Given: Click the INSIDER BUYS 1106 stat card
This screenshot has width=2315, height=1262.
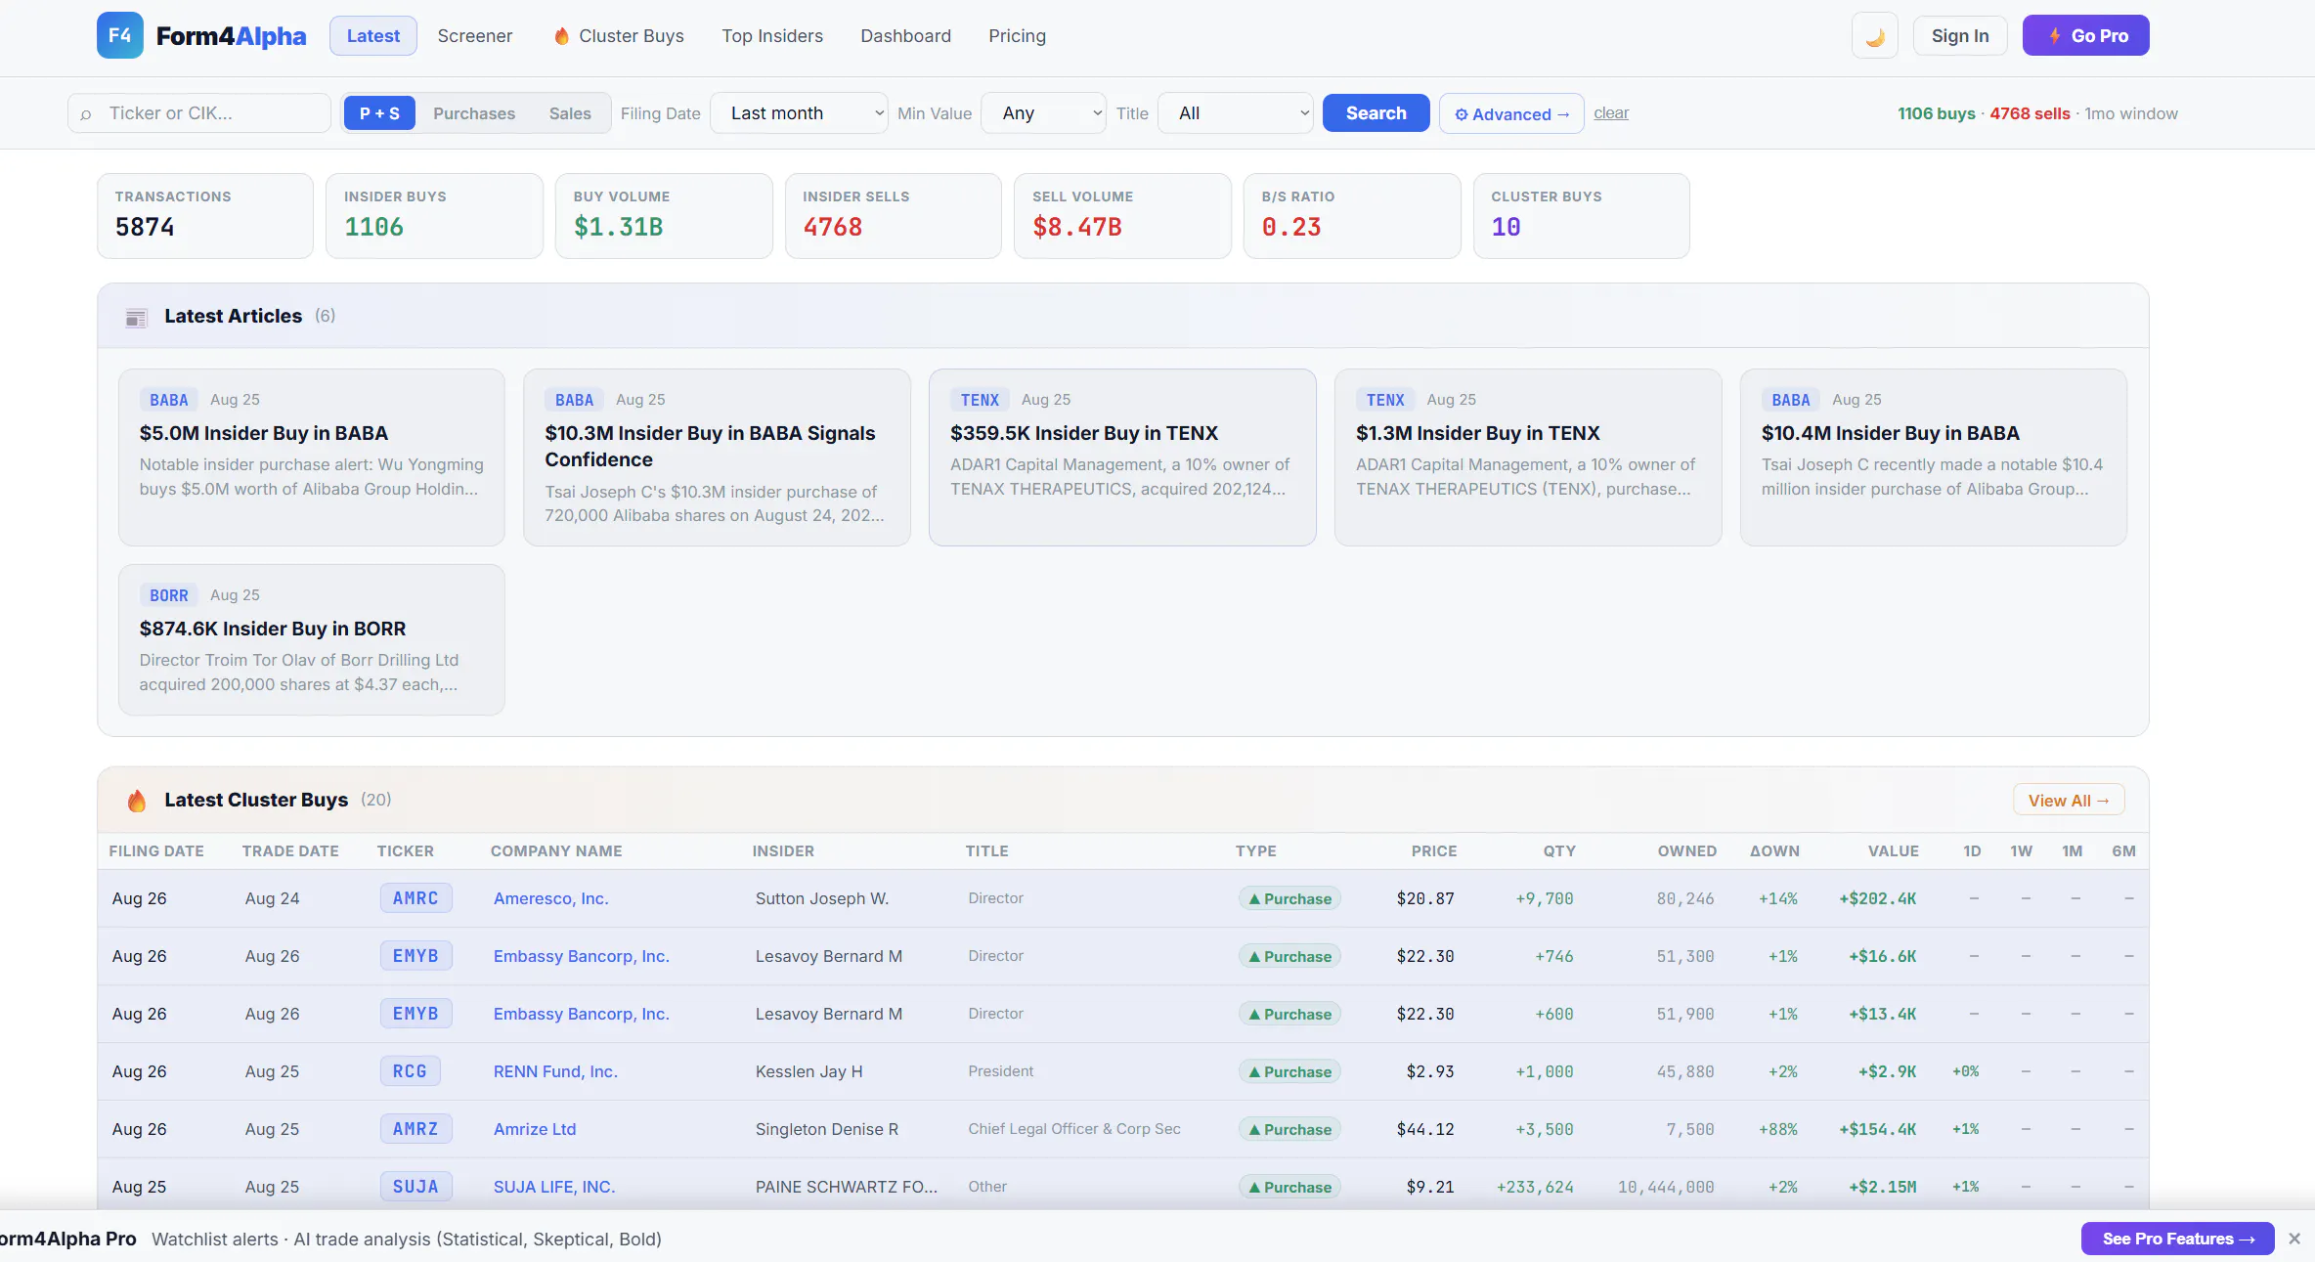Looking at the screenshot, I should (434, 216).
